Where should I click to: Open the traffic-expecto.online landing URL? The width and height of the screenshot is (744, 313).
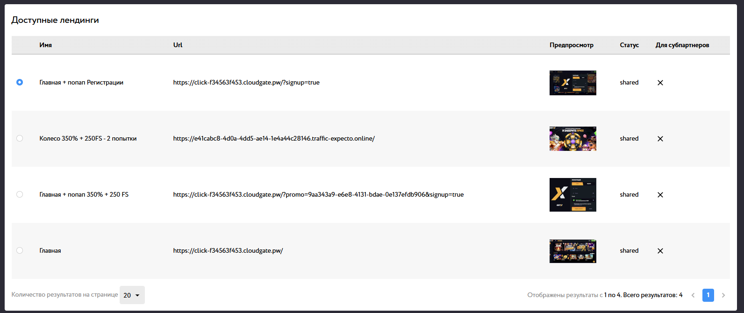click(x=274, y=139)
